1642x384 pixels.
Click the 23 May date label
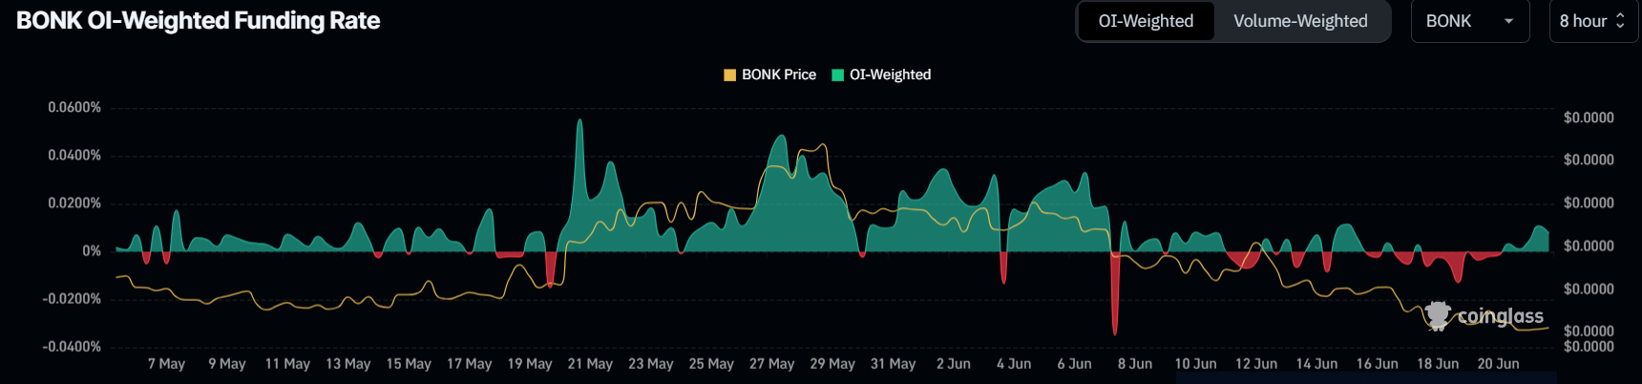click(x=651, y=364)
